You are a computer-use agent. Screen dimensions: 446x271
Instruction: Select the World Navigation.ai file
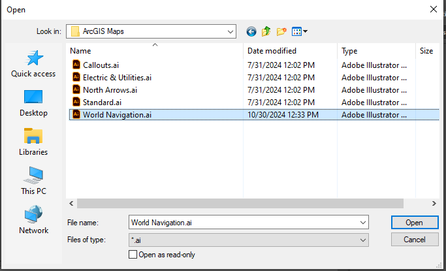(117, 115)
